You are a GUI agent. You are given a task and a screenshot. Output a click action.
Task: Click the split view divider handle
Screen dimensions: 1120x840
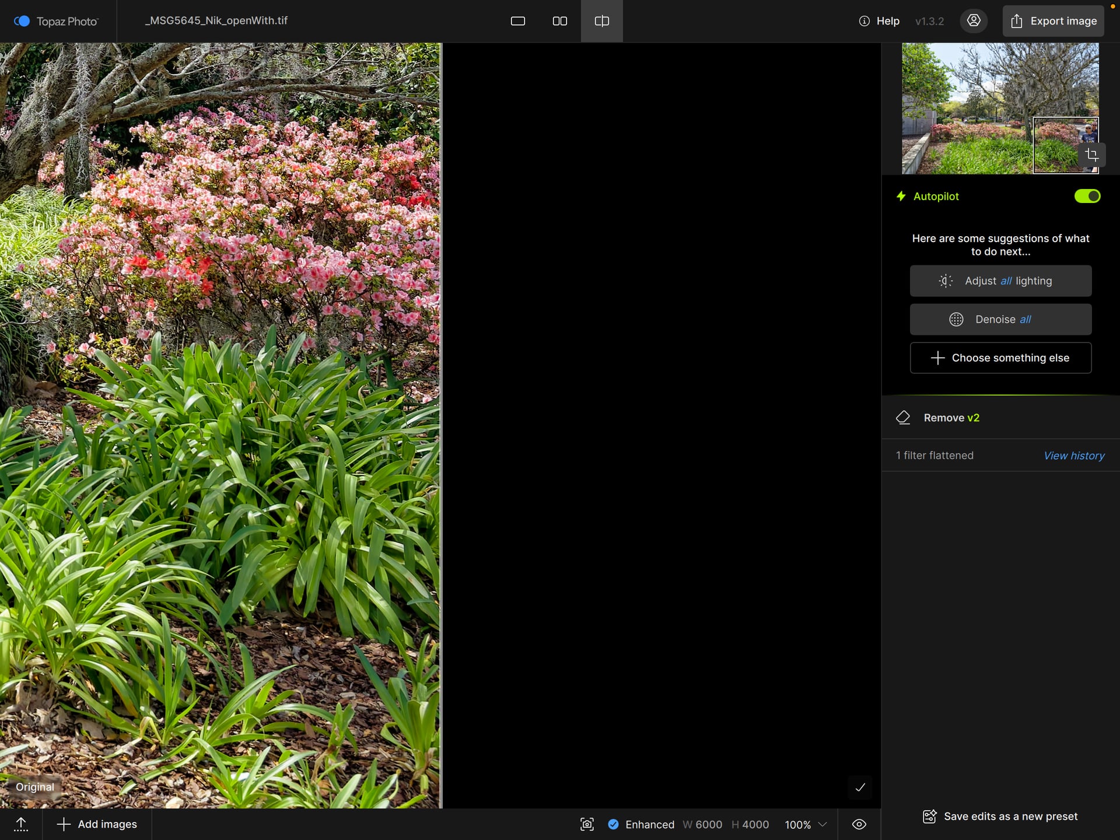pyautogui.click(x=442, y=425)
